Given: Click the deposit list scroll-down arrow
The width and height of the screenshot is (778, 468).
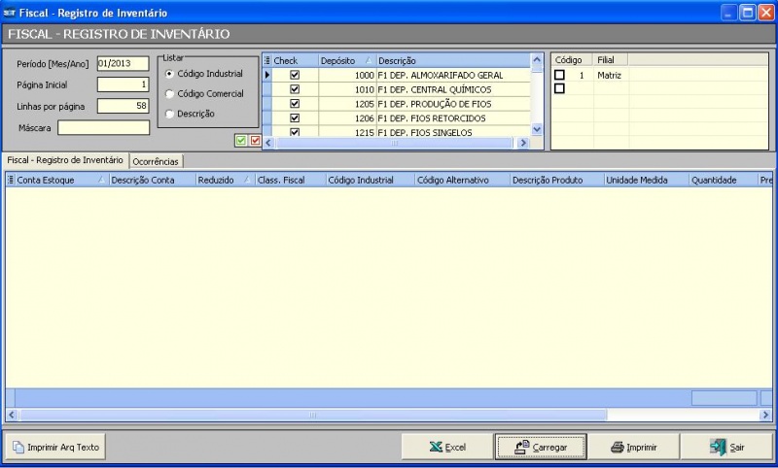Looking at the screenshot, I should [537, 129].
